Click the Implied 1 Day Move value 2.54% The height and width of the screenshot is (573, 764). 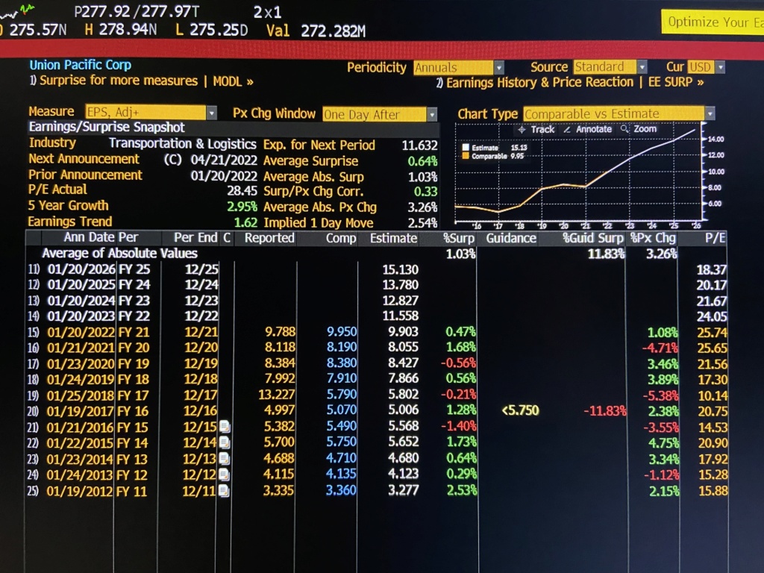(422, 223)
